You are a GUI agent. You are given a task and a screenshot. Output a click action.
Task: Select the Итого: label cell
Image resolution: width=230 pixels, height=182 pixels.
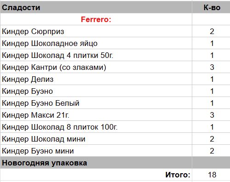pyautogui.click(x=96, y=175)
